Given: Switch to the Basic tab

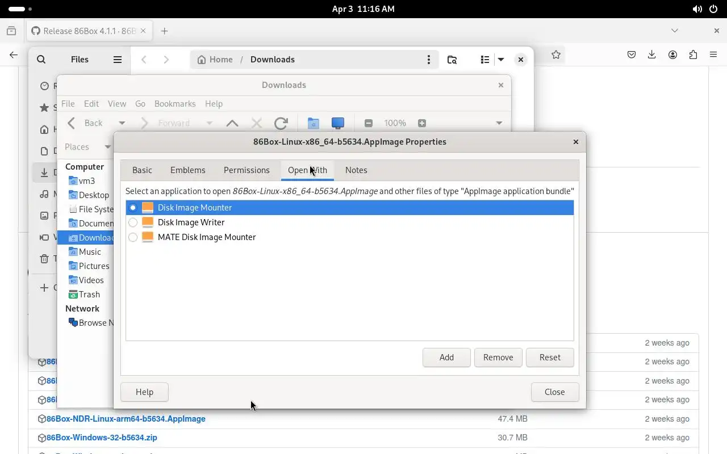Looking at the screenshot, I should pyautogui.click(x=142, y=170).
